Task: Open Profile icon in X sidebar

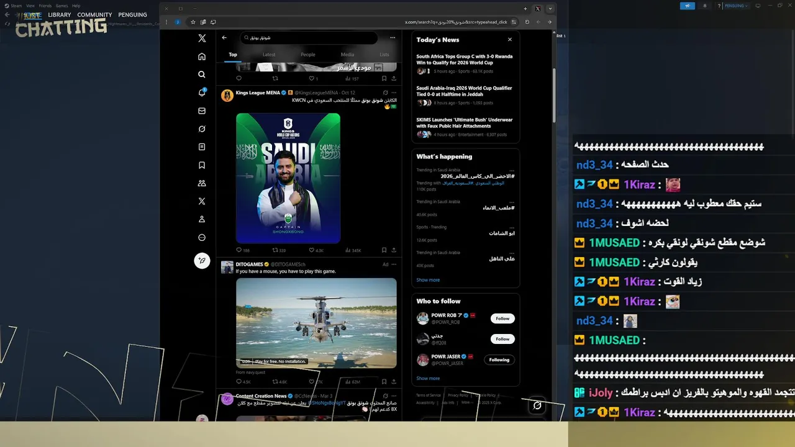Action: [x=202, y=219]
